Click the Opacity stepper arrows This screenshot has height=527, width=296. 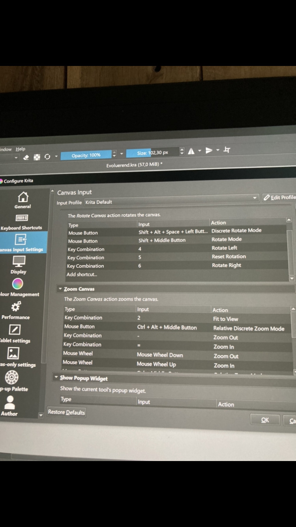coord(114,154)
